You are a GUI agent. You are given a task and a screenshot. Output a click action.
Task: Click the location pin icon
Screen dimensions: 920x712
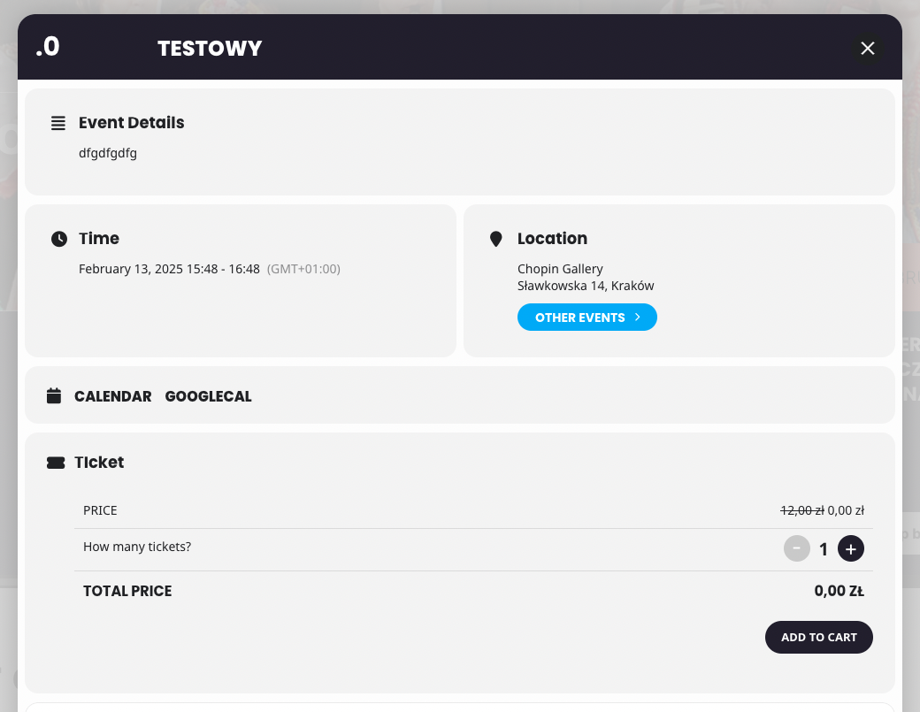pyautogui.click(x=495, y=239)
